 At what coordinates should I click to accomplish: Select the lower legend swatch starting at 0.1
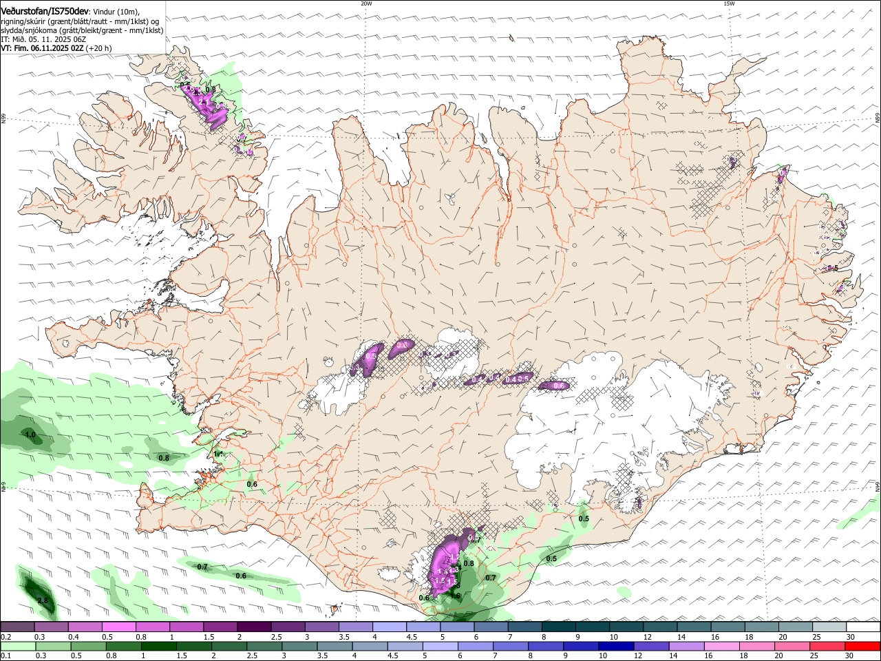(18, 646)
